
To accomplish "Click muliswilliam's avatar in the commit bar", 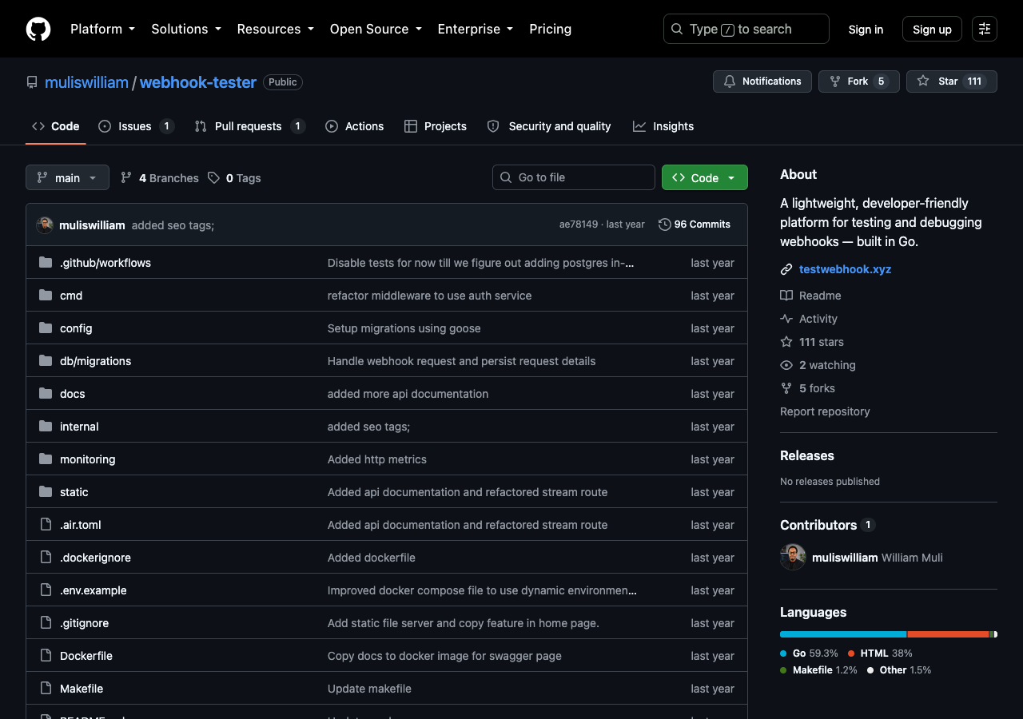I will (x=45, y=224).
